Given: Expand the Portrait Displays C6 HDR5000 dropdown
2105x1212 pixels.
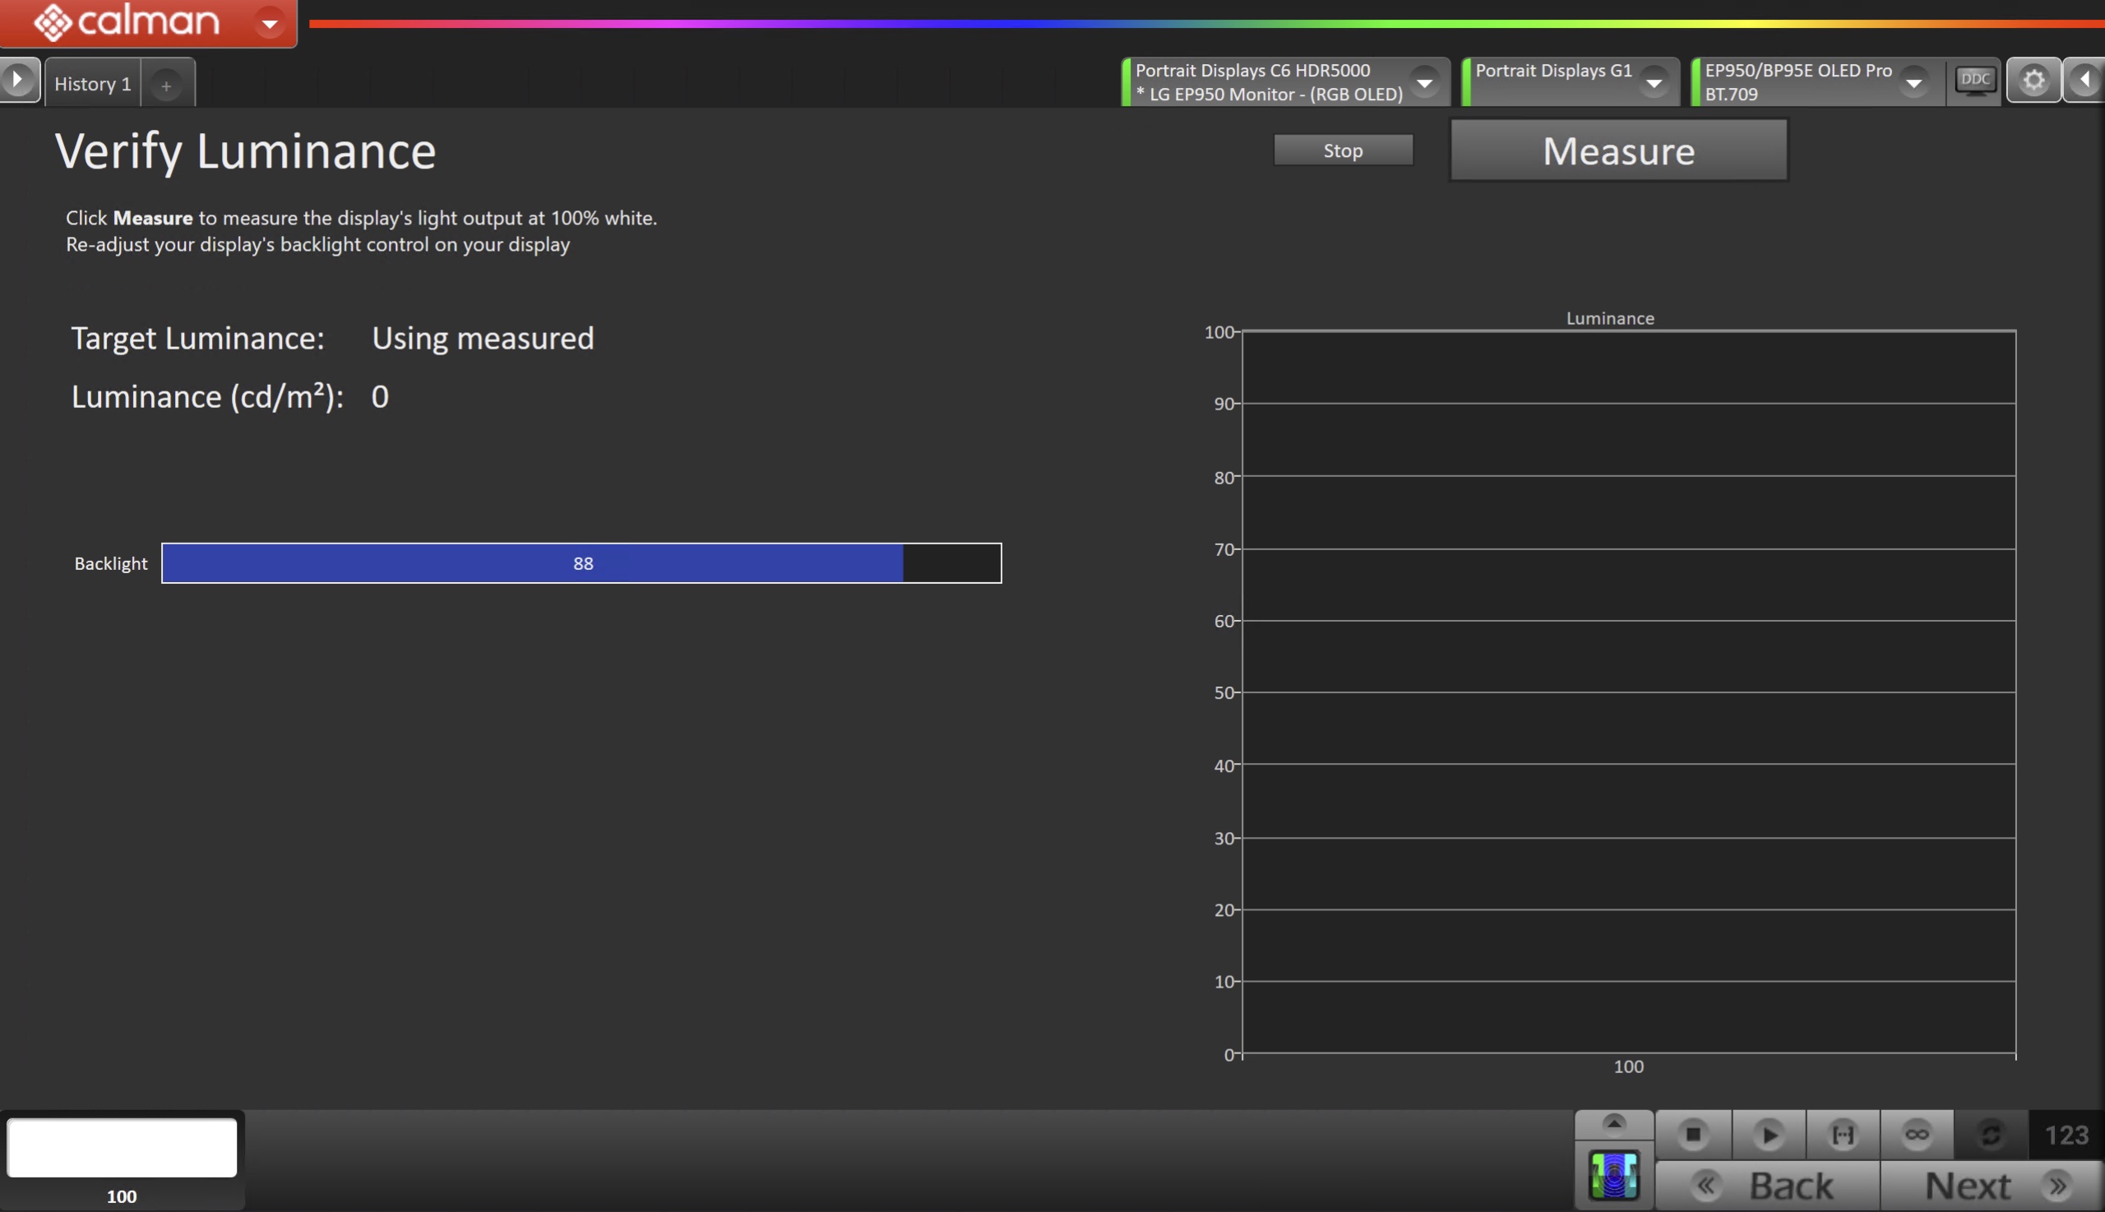Looking at the screenshot, I should [1425, 82].
